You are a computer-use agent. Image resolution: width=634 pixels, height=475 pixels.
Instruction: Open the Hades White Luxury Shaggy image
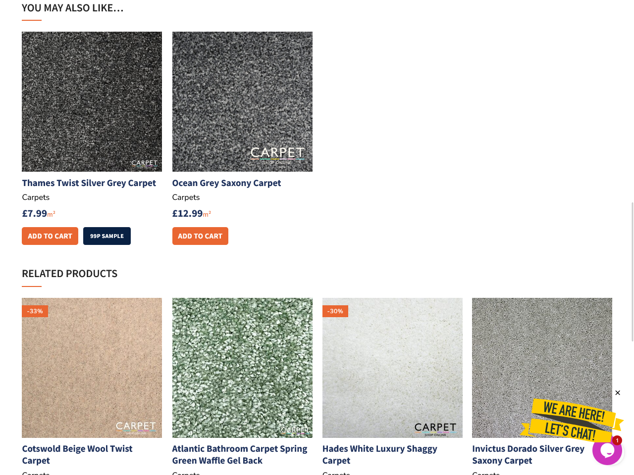click(392, 368)
